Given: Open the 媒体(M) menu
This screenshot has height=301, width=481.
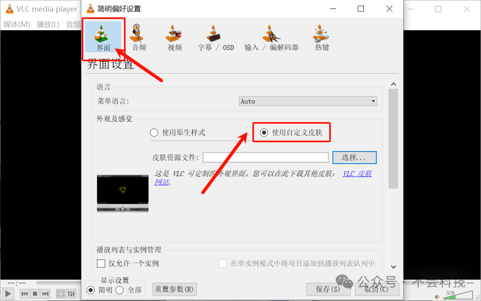Looking at the screenshot, I should pos(16,25).
